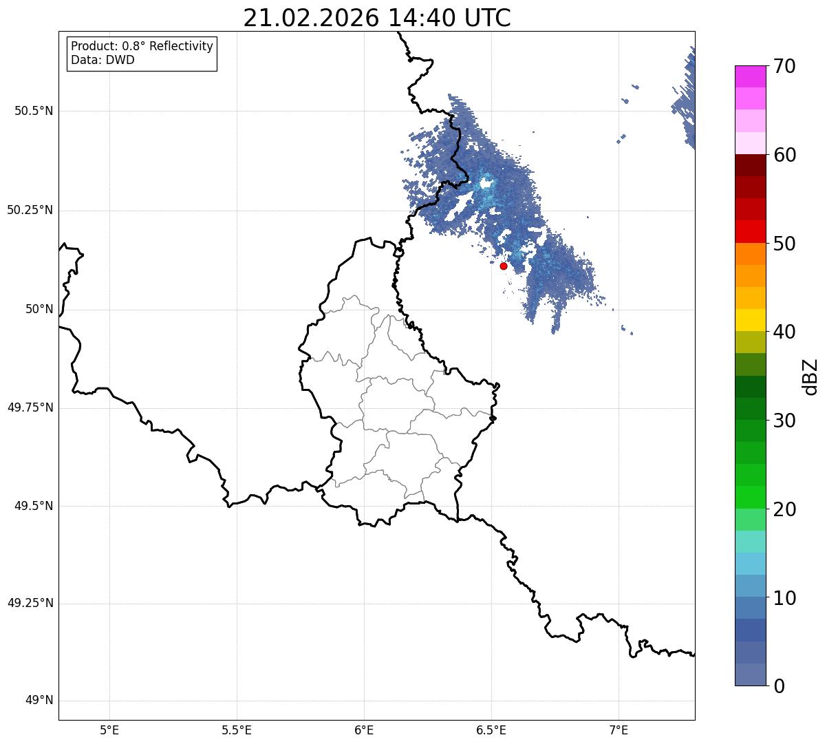The height and width of the screenshot is (744, 827).
Task: Click the 5°E longitude label
Action: tap(109, 730)
